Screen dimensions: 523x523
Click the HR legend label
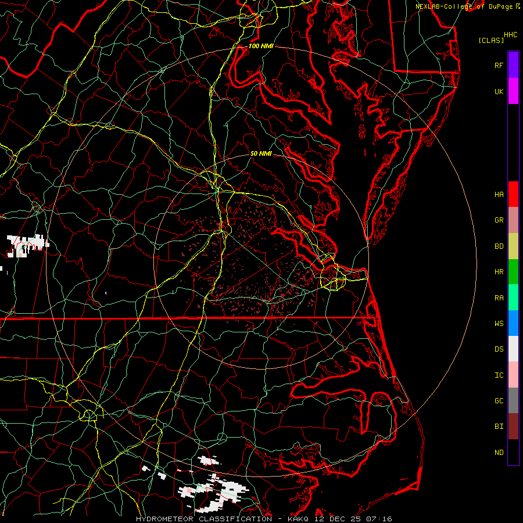[x=499, y=272]
